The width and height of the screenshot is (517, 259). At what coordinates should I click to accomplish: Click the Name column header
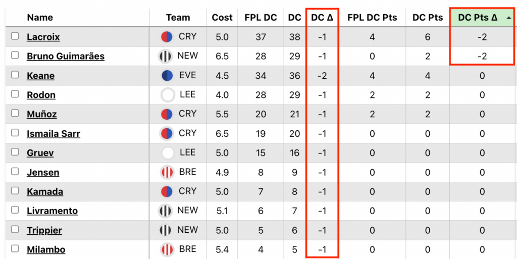40,18
